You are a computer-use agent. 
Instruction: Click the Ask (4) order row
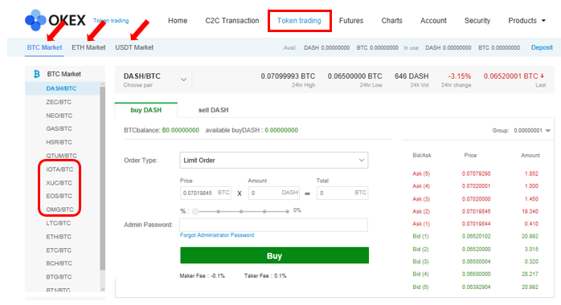476,186
